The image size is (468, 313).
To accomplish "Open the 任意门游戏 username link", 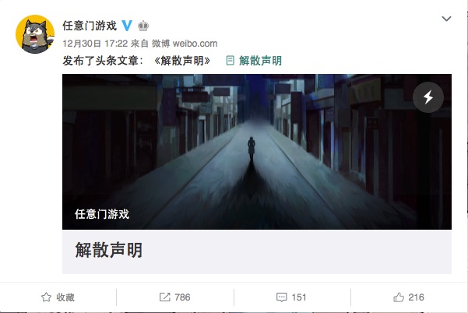I will point(90,26).
